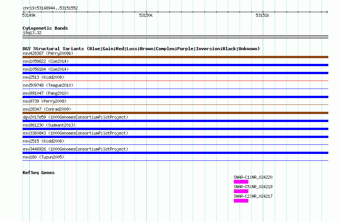Select esv991047 (Pang2010) label
Screen dimensions: 339x222
[x=46, y=93]
